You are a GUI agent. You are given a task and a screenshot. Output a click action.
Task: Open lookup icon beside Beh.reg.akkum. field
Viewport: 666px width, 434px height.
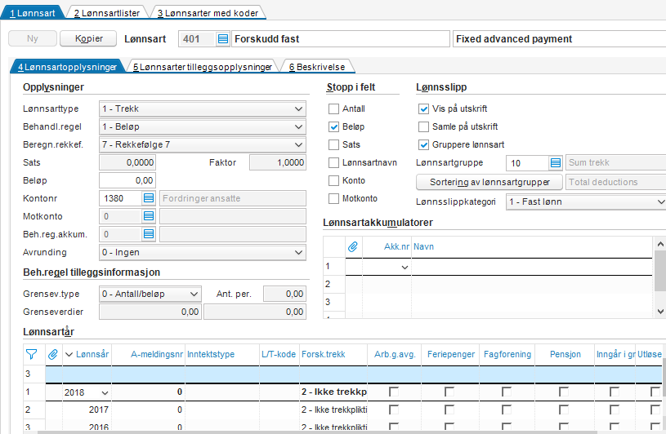[148, 234]
